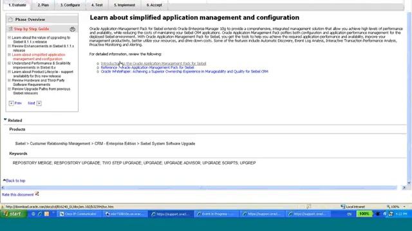Switch to Cisco IP Communicator in the taskbar
412x231 pixels.
click(x=79, y=214)
